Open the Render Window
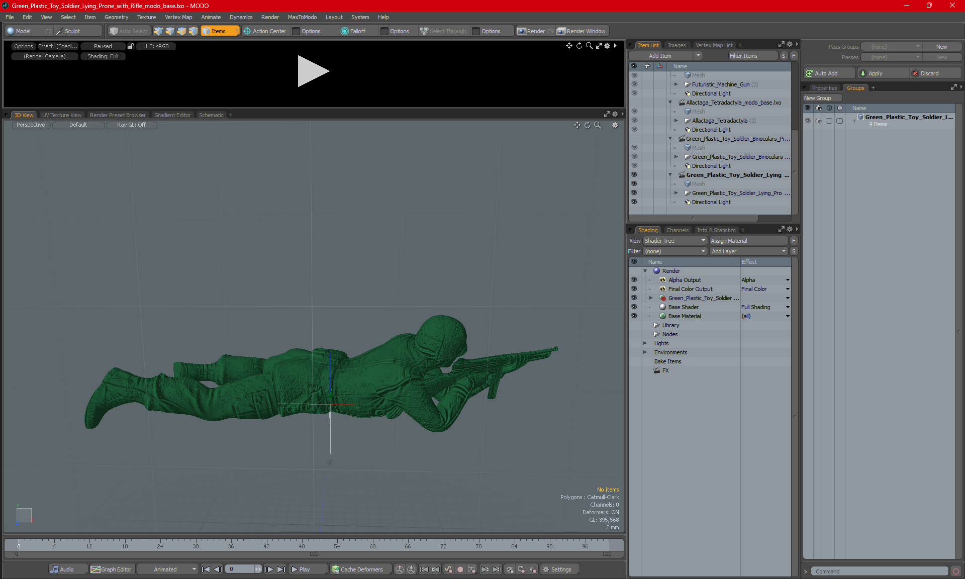The height and width of the screenshot is (579, 965). [x=582, y=31]
